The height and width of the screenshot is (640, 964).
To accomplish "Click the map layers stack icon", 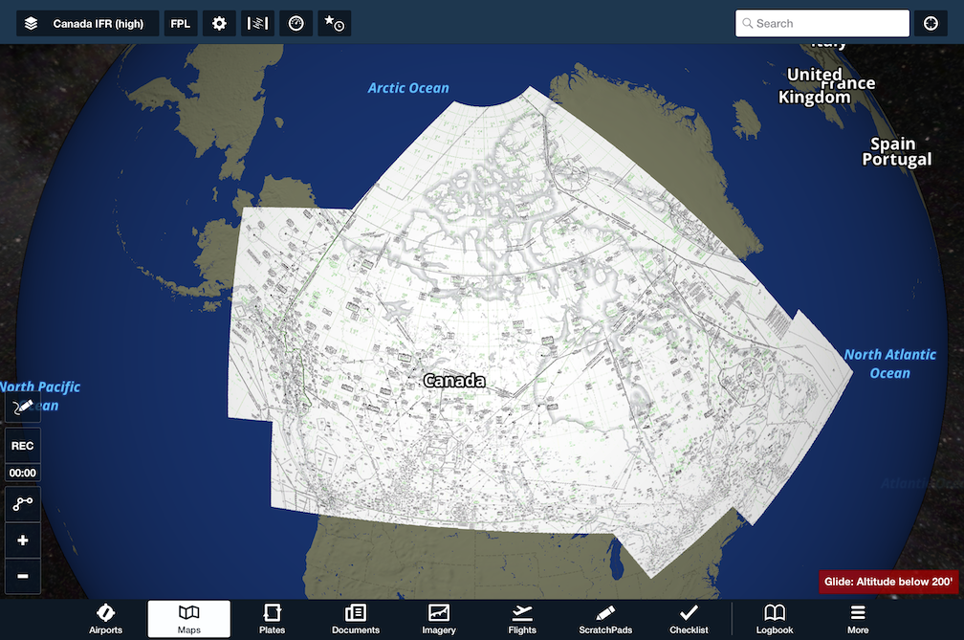I will coord(30,23).
